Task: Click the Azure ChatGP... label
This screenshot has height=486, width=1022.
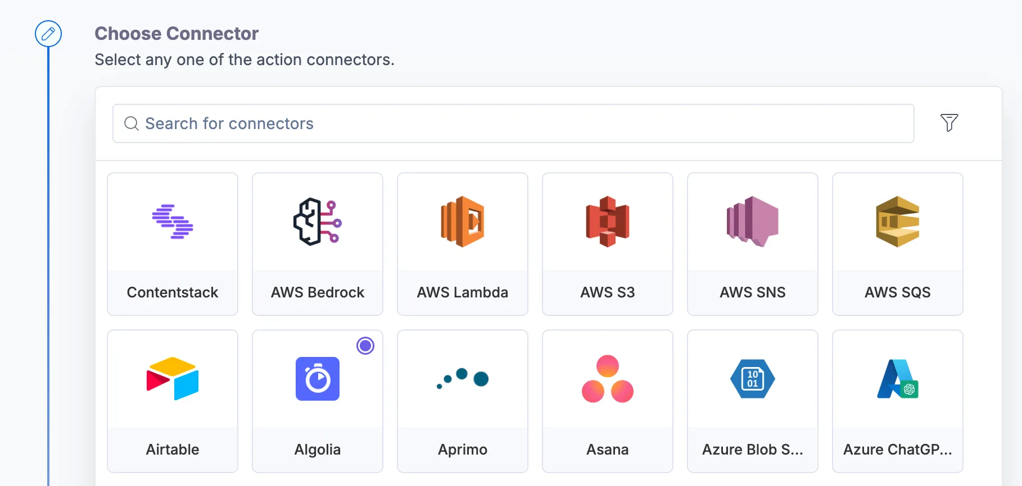Action: tap(898, 450)
